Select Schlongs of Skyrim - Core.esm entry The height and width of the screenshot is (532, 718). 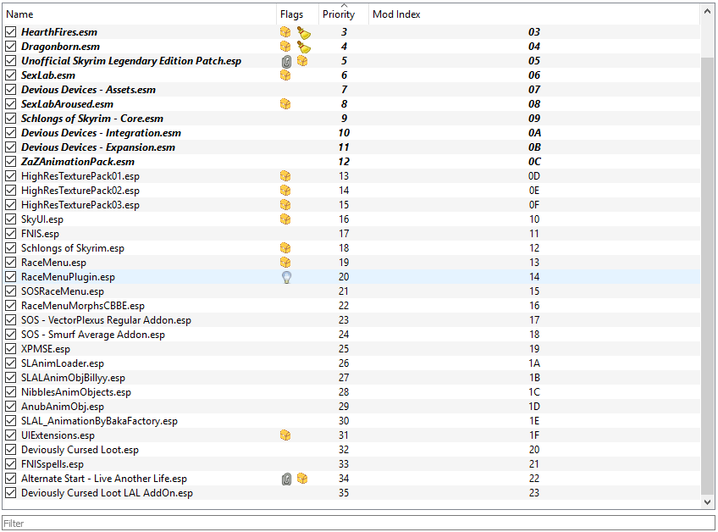point(92,119)
